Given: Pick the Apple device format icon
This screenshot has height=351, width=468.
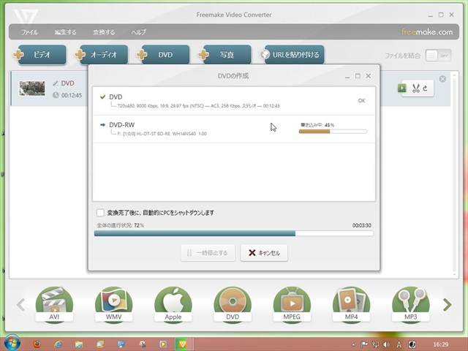Looking at the screenshot, I should pyautogui.click(x=173, y=303).
